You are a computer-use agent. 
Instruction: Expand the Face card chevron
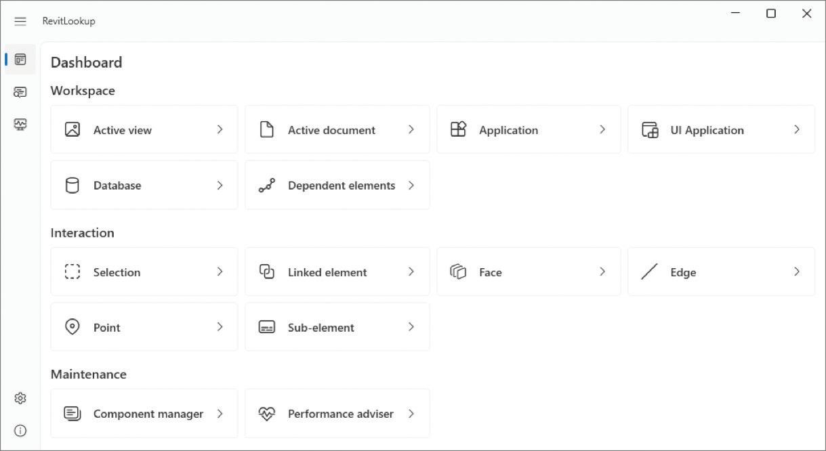point(602,272)
